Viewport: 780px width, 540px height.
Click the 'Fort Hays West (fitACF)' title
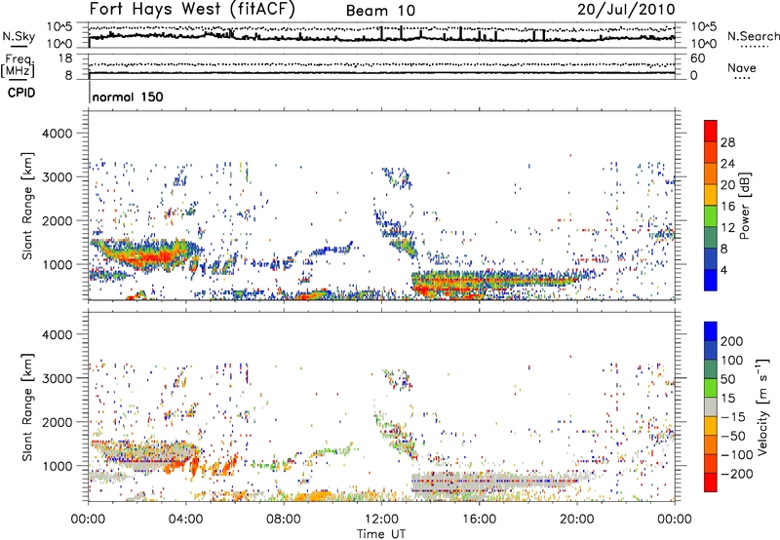click(x=192, y=9)
